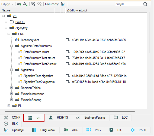This screenshot has height=136, width=154.
Task: Click GUID value 79def1ee-da8d-4509-9a14-8fcd67d543f7
Action: pos(98,58)
